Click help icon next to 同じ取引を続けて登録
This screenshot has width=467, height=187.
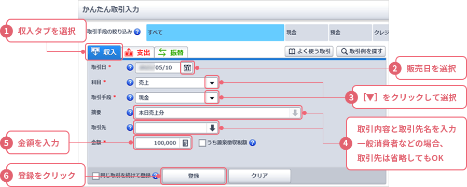click(155, 176)
